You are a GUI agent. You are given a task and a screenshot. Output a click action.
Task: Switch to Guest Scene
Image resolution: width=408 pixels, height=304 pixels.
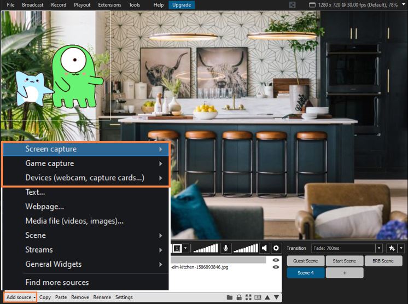[x=306, y=261]
